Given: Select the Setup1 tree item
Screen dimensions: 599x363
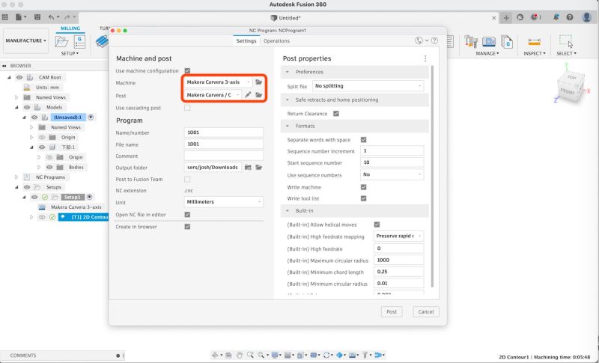Looking at the screenshot, I should click(x=72, y=198).
